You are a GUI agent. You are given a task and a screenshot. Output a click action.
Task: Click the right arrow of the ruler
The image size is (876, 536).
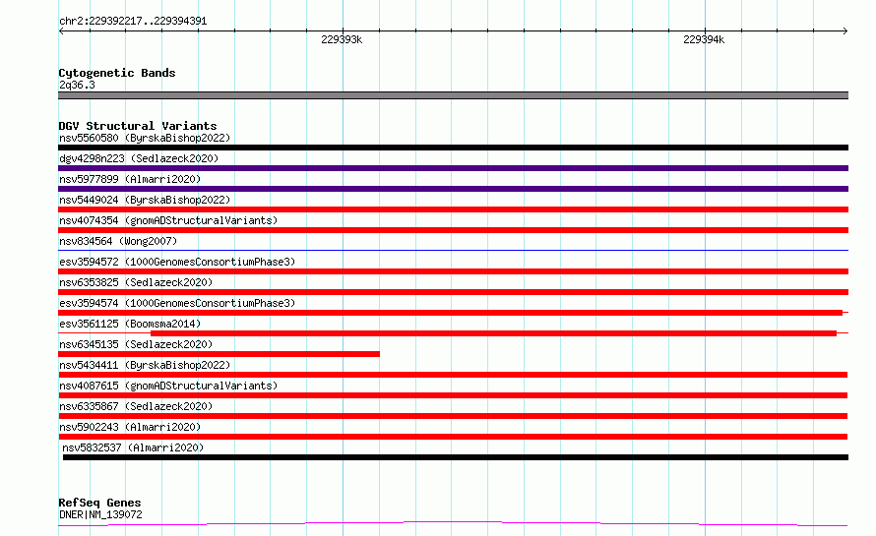(845, 31)
